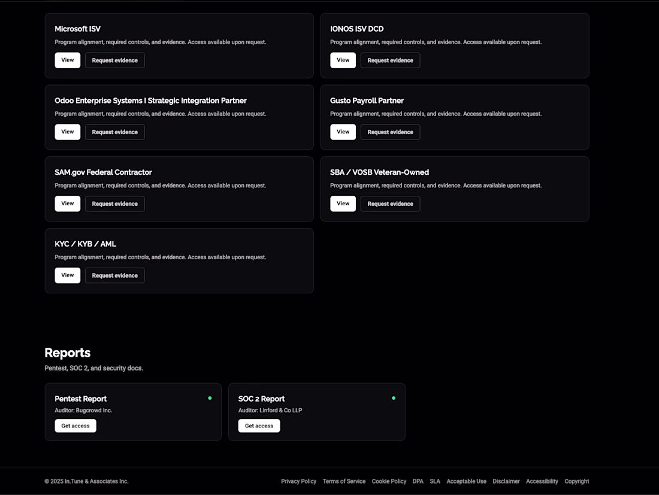Screen dimensions: 659x495
Task: Request evidence for SBA / VOSB Veteran-Owned
Action: [x=390, y=204]
